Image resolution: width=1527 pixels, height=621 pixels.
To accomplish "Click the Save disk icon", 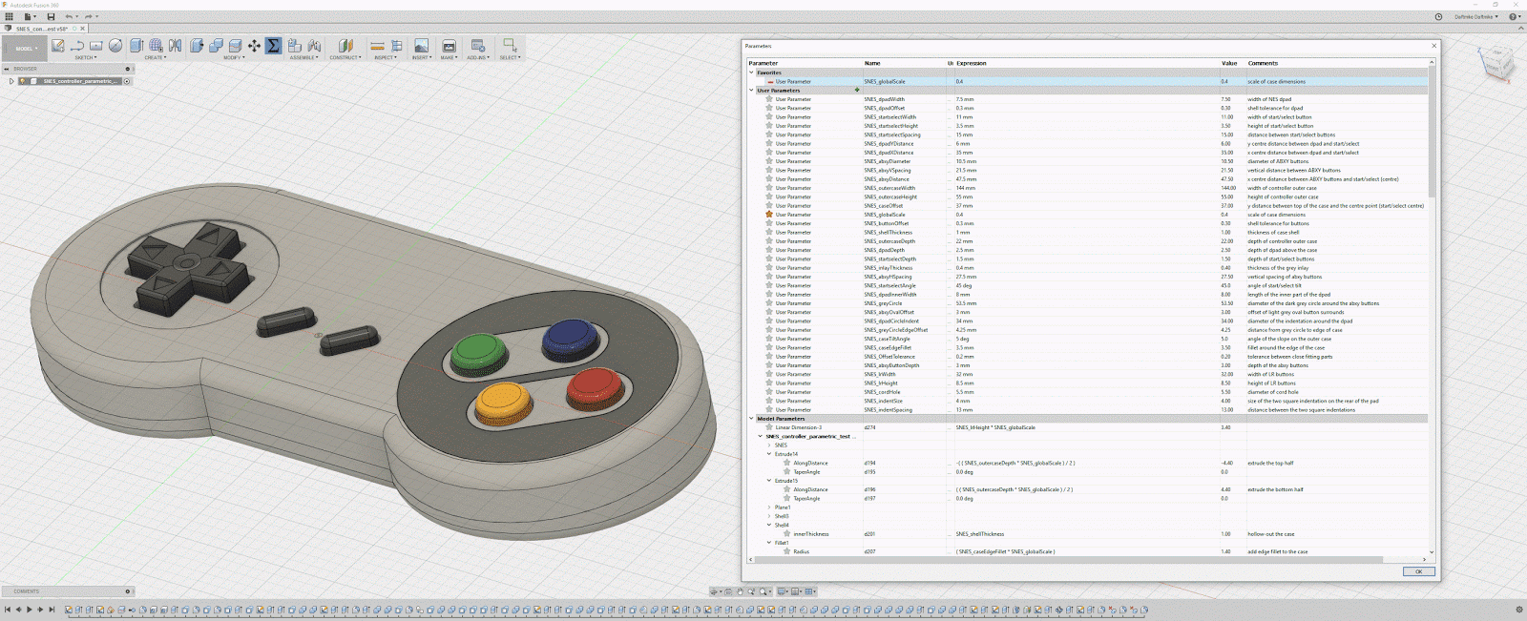I will 51,16.
